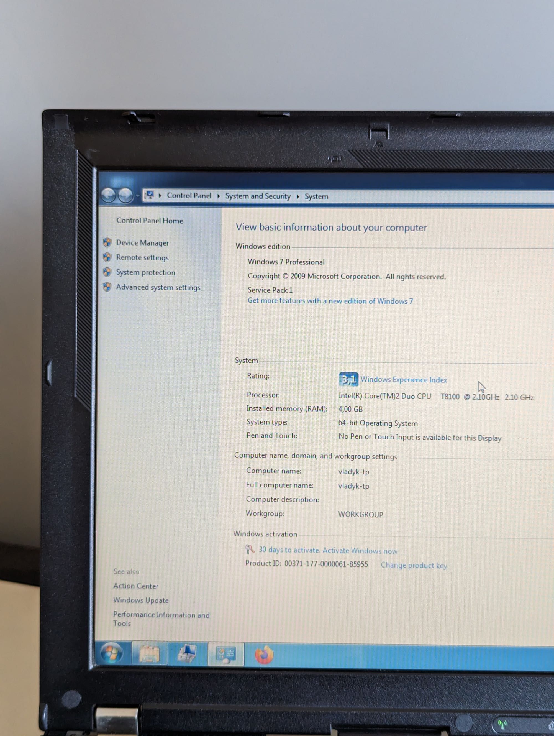
Task: Click the processor value Intel Core2 Duo T8100
Action: pos(436,397)
